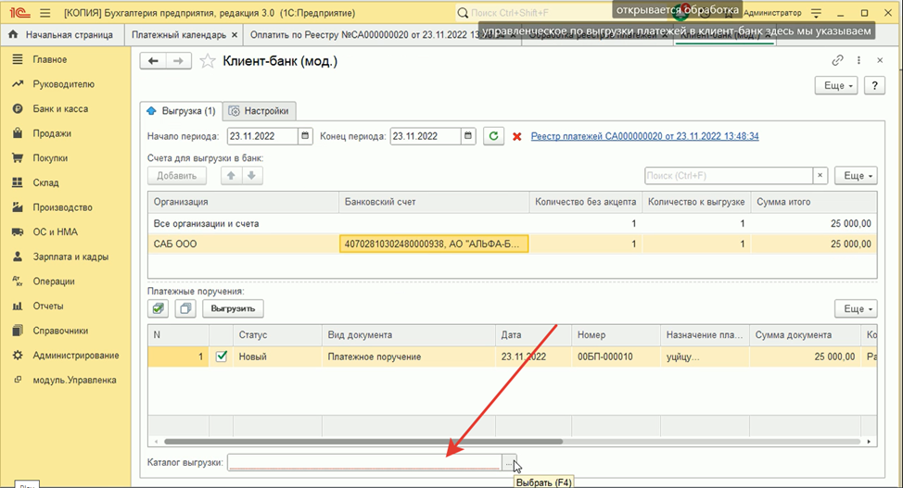Click the ОС и НМА truck icon
Viewport: 903px width, 488px height.
pos(18,231)
